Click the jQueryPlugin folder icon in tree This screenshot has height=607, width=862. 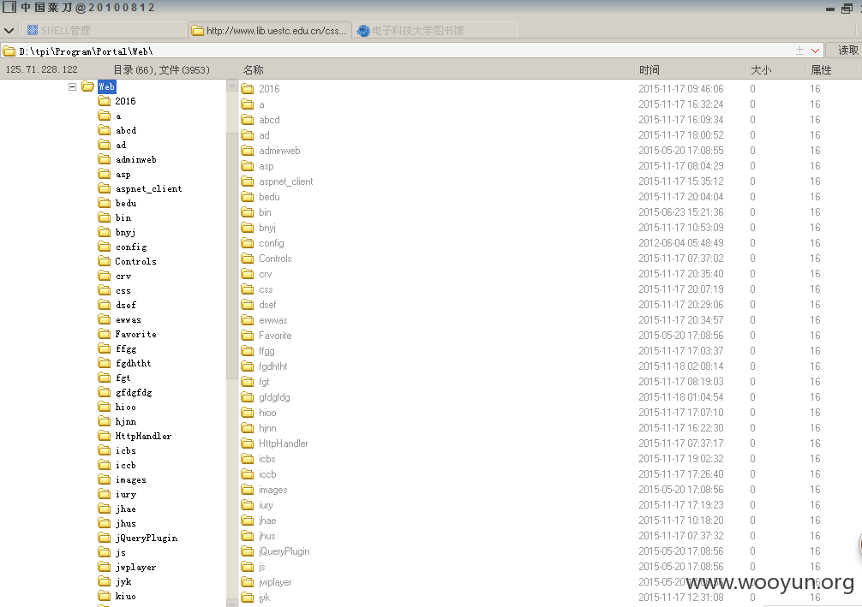pos(105,538)
